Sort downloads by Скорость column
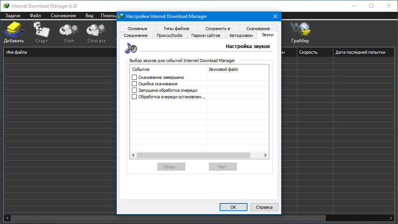The image size is (398, 224). (x=315, y=52)
